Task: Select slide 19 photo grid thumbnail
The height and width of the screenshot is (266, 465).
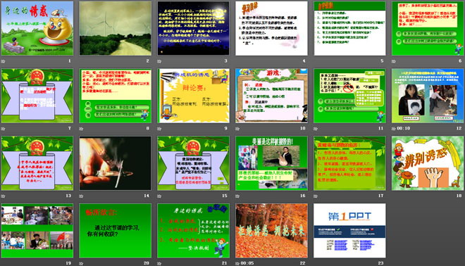Action: [37, 230]
